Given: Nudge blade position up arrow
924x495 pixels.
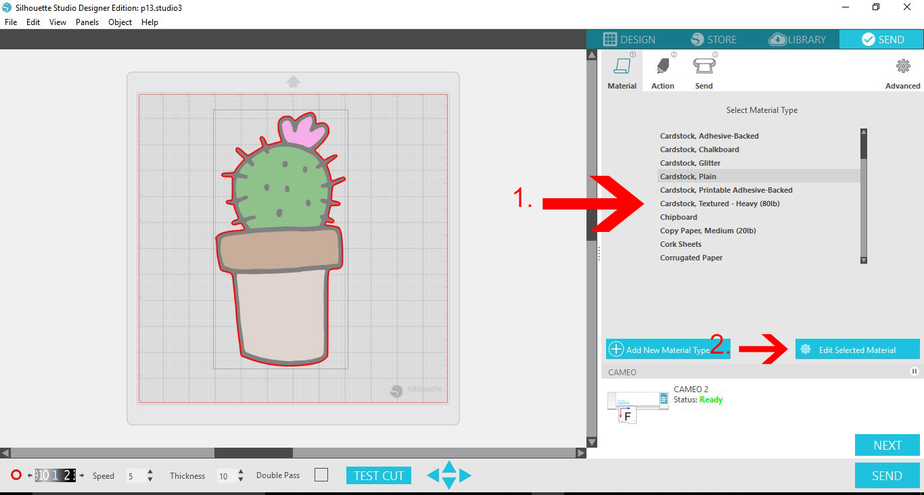Looking at the screenshot, I should [x=449, y=466].
